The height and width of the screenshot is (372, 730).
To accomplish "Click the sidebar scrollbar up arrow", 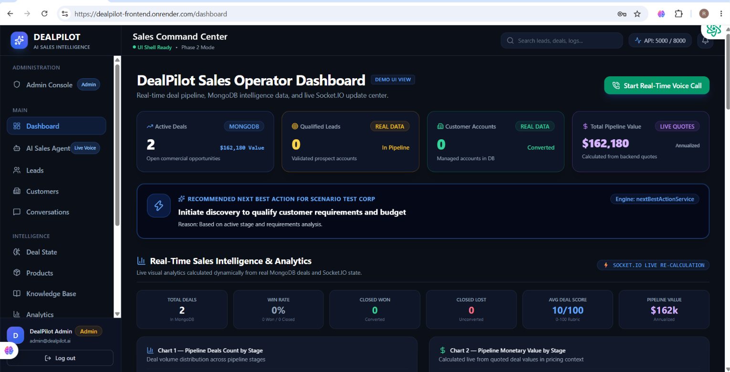I will (117, 60).
